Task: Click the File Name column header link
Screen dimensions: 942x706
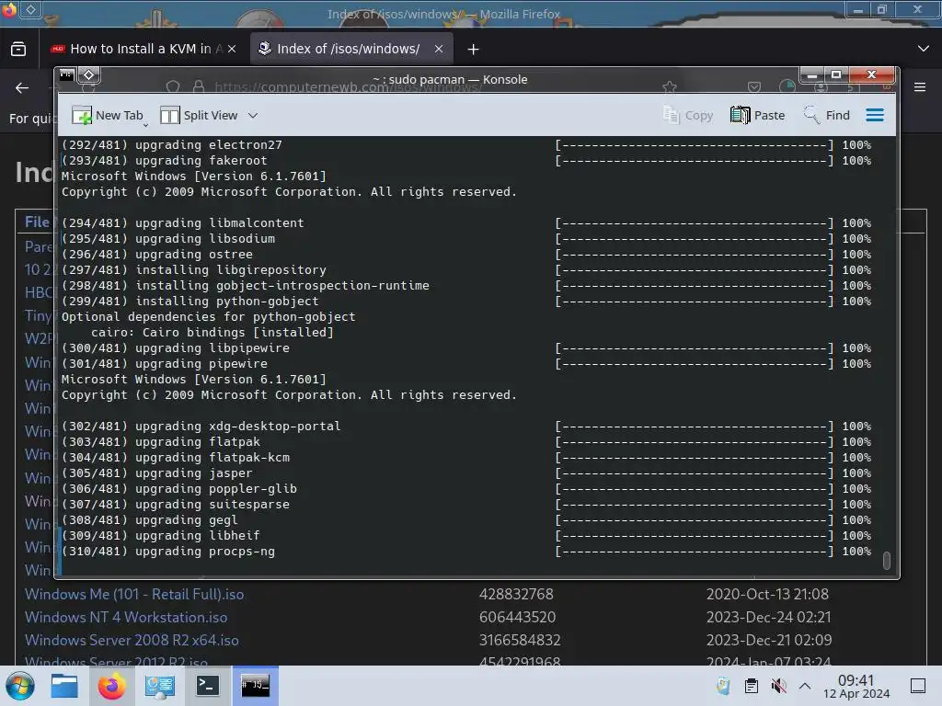Action: [x=37, y=222]
